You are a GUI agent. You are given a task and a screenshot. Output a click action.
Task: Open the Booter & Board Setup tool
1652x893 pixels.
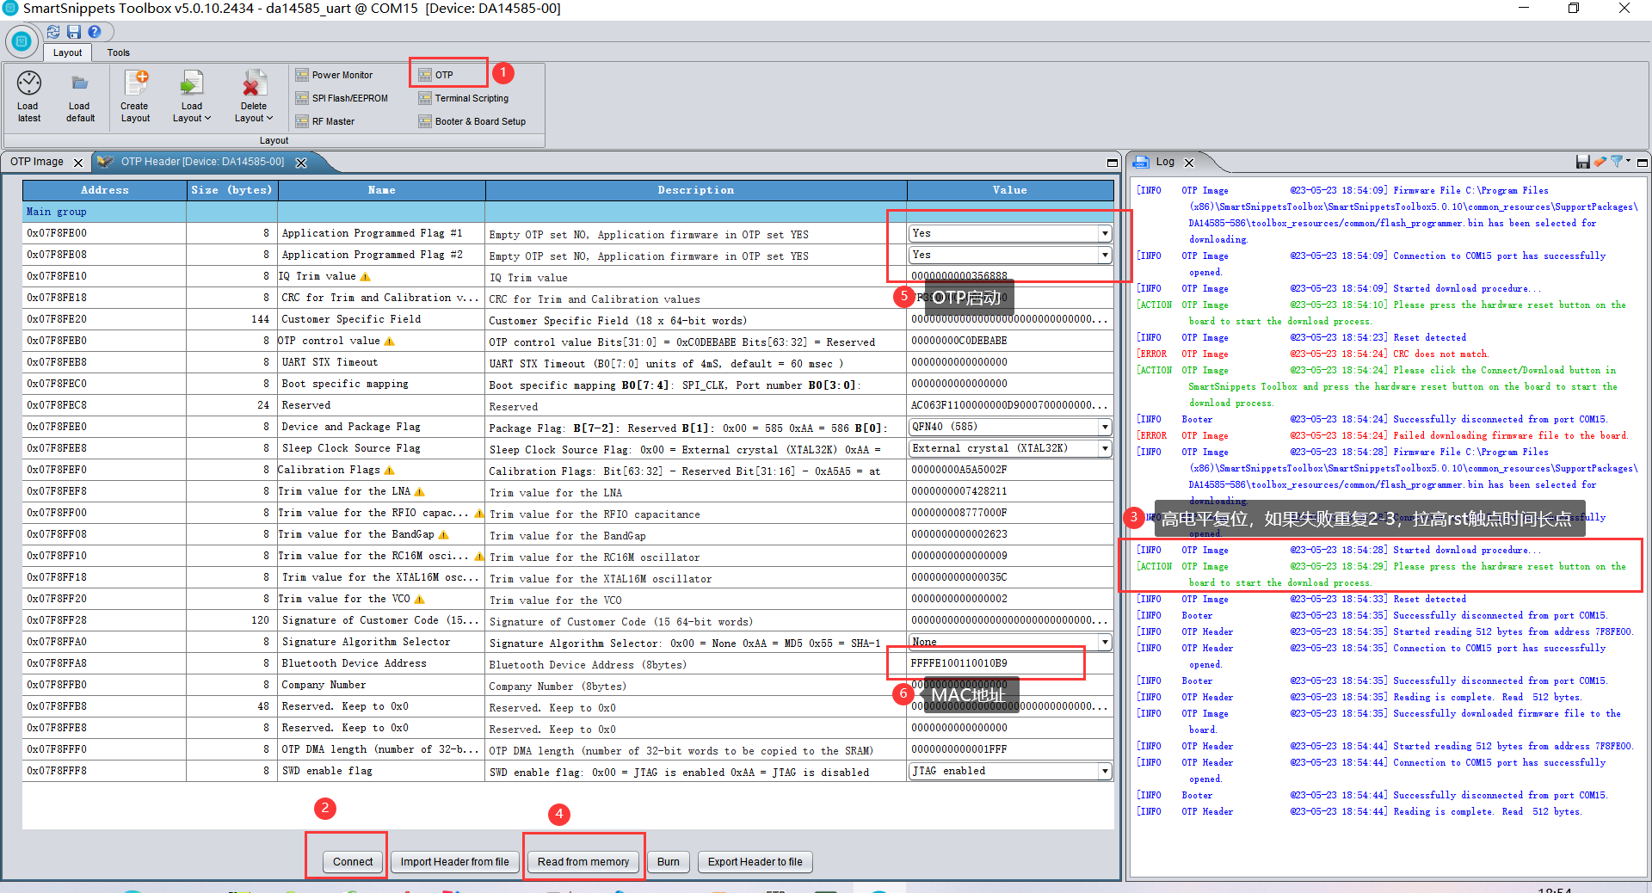tap(472, 121)
